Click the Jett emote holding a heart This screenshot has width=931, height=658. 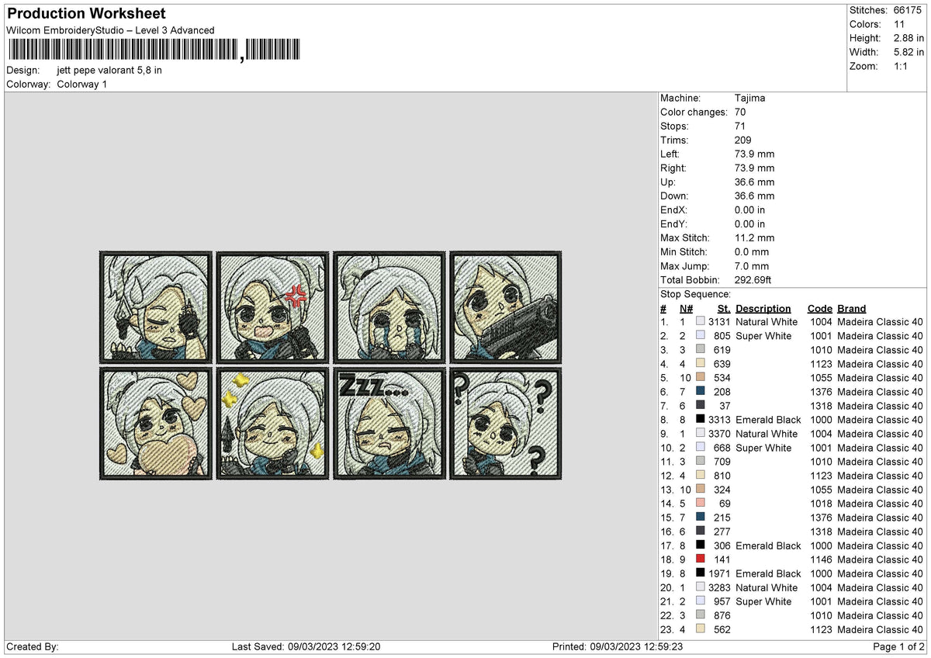click(x=156, y=424)
